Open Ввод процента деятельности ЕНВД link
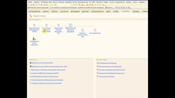Image resolution: width=175 pixels, height=98 pixels. click(x=34, y=30)
